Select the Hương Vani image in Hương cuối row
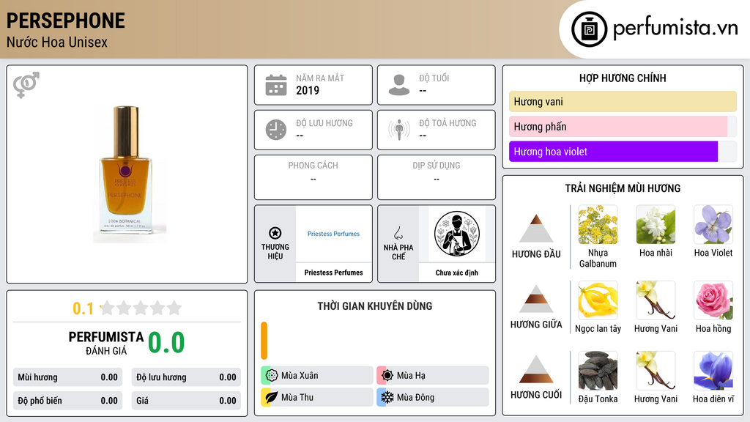Screen dimensions: 750x422 [x=656, y=370]
